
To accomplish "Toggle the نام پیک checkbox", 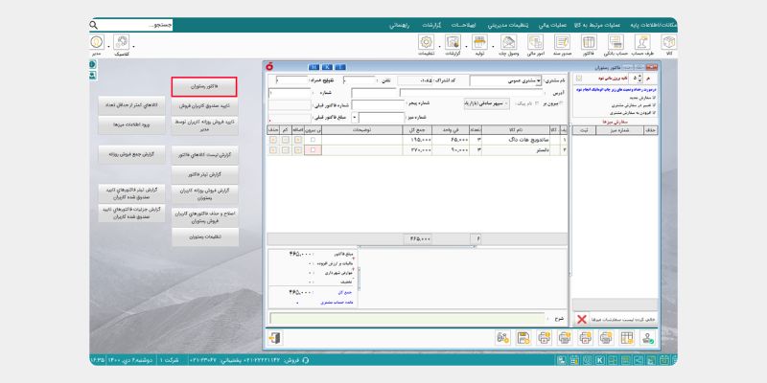I will [x=536, y=103].
